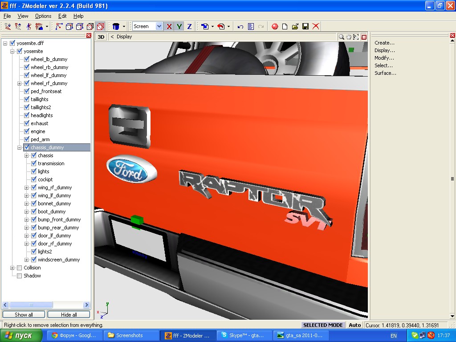Image resolution: width=456 pixels, height=342 pixels.
Task: Enable the Shadow checkbox
Action: (20, 276)
